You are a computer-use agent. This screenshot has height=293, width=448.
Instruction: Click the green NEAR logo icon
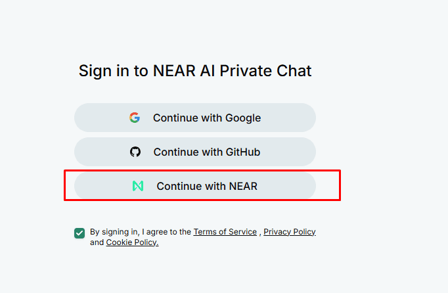coord(138,186)
